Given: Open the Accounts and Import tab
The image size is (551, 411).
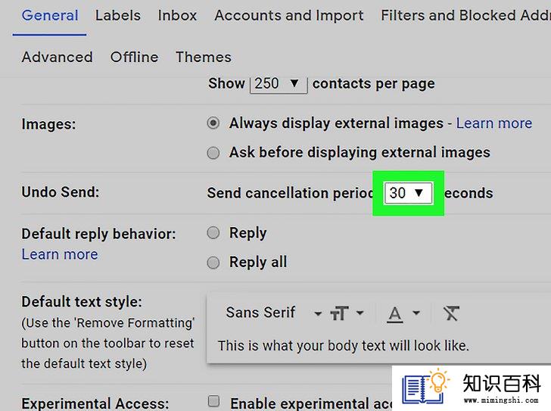Looking at the screenshot, I should coord(289,15).
